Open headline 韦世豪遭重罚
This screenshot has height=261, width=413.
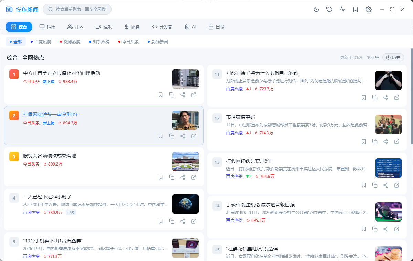click(x=241, y=117)
